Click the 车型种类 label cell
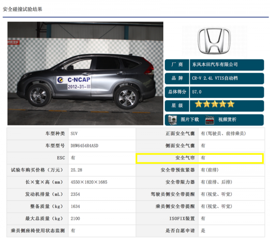Screen dimensions: 270x238 [37, 134]
